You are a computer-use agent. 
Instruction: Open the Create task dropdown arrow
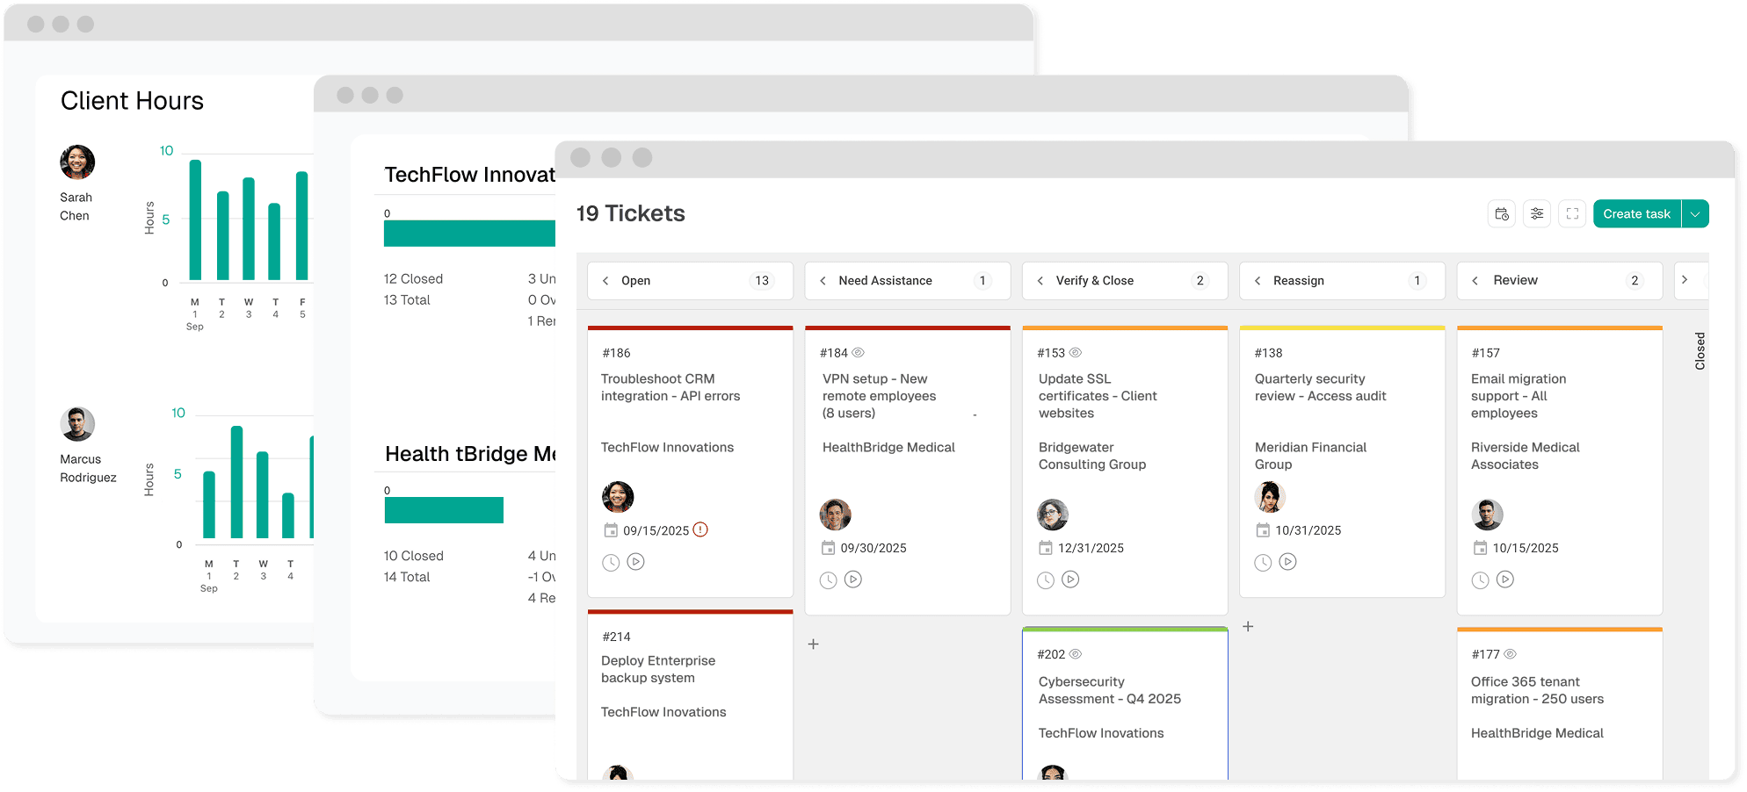coord(1695,213)
